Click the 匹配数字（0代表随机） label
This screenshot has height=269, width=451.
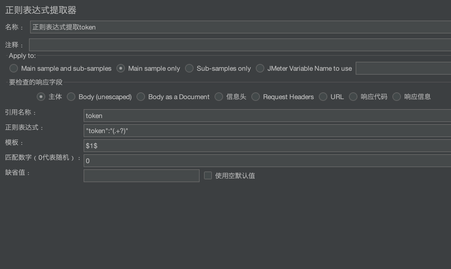43,158
